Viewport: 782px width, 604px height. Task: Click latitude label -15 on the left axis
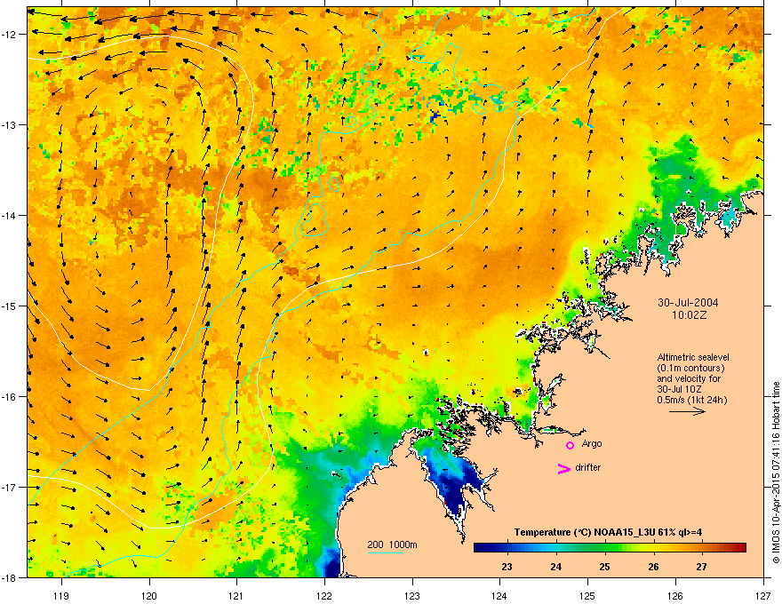[x=10, y=306]
